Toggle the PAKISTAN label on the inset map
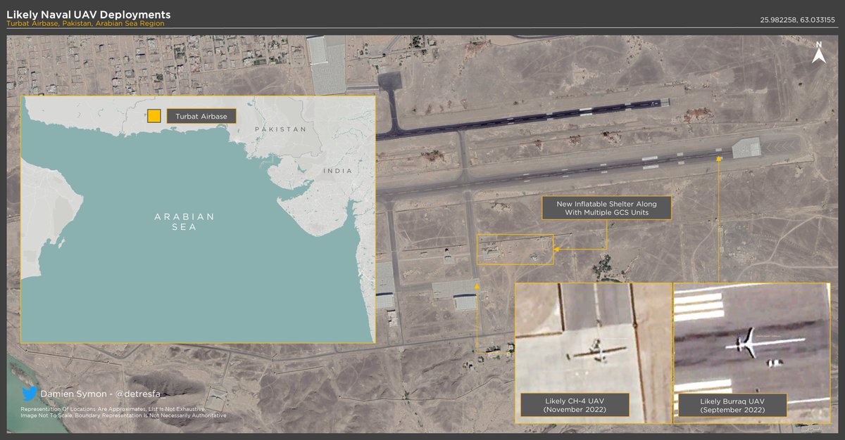The width and height of the screenshot is (845, 440). (x=280, y=129)
